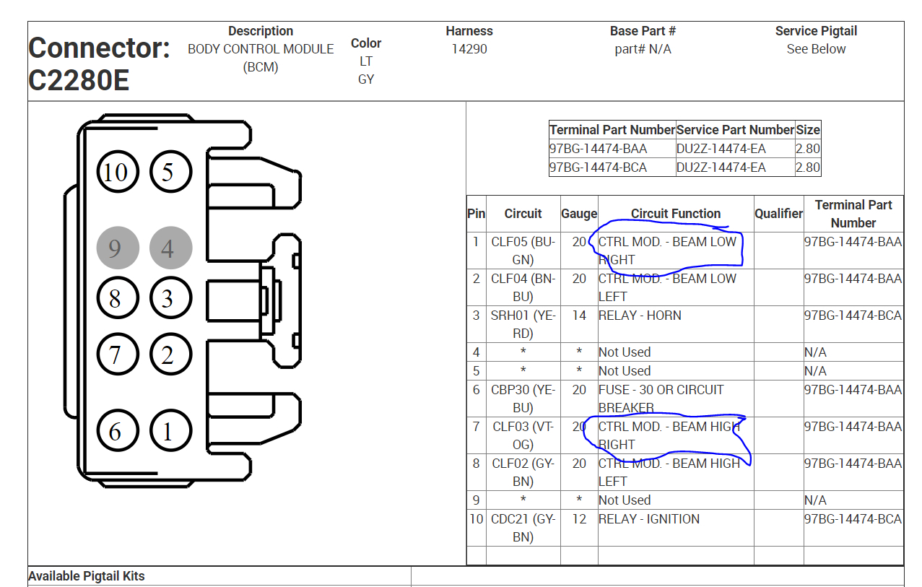Click circuit CLF02 (GY-BN) cell
Image resolution: width=922 pixels, height=587 pixels.
[x=523, y=472]
